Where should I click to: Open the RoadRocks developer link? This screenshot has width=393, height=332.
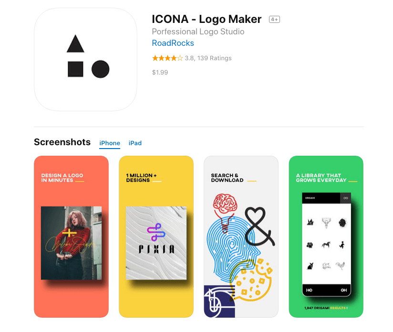pos(173,43)
